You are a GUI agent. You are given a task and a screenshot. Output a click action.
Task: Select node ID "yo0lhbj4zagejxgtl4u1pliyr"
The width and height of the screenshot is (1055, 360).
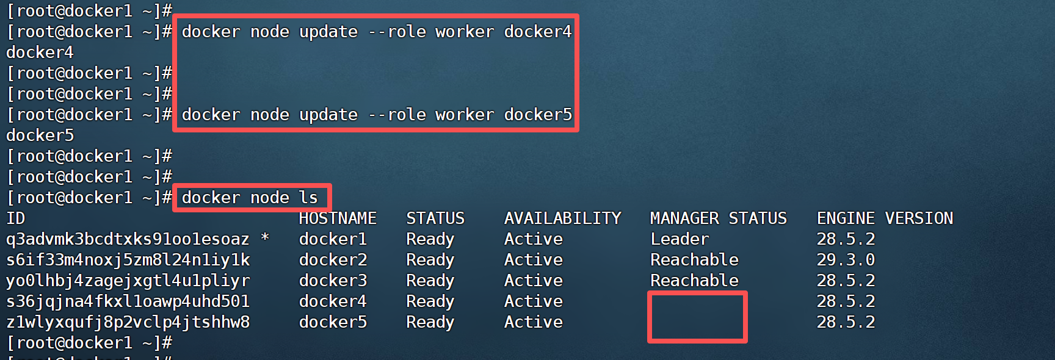point(128,281)
